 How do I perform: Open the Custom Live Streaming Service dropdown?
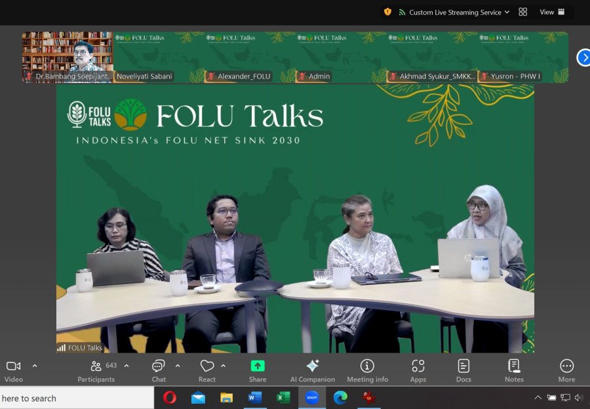point(459,12)
